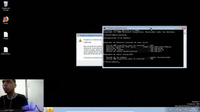This screenshot has height=112, width=200.
Task: Click the 'Puerta de enlace predeterminada' line
Action: 134,51
